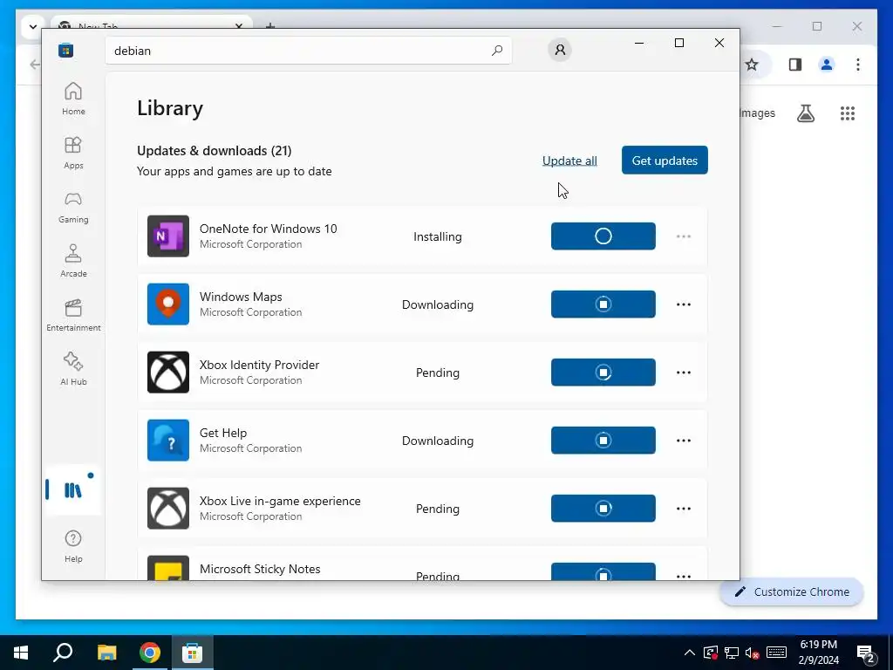This screenshot has height=670, width=893.
Task: Click the Xbox Live in-game experience icon
Action: tap(168, 509)
